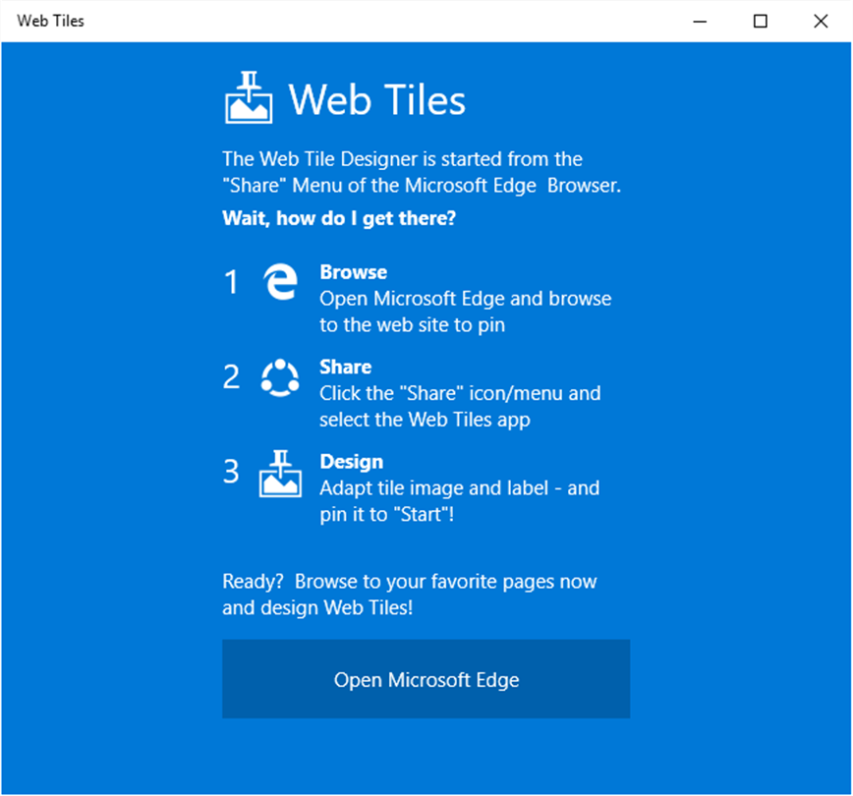Select the 'Browse' step heading
Viewport: 853px width, 796px height.
click(x=354, y=272)
